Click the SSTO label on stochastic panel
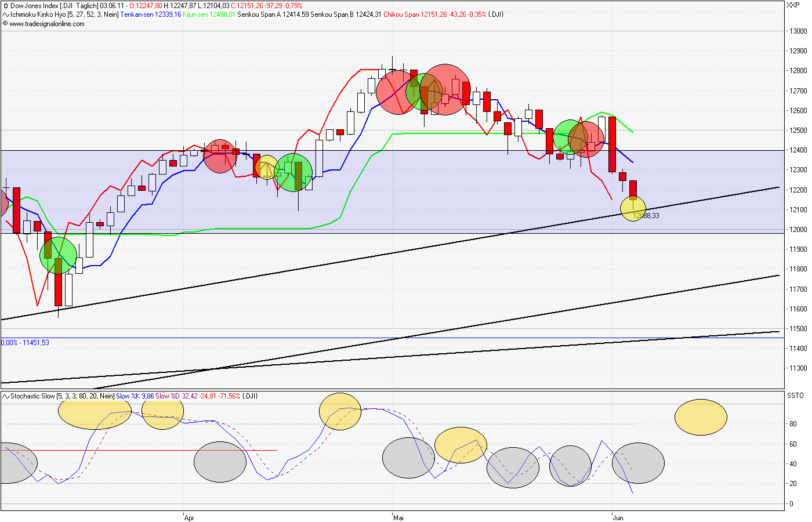This screenshot has height=522, width=812. click(x=796, y=395)
